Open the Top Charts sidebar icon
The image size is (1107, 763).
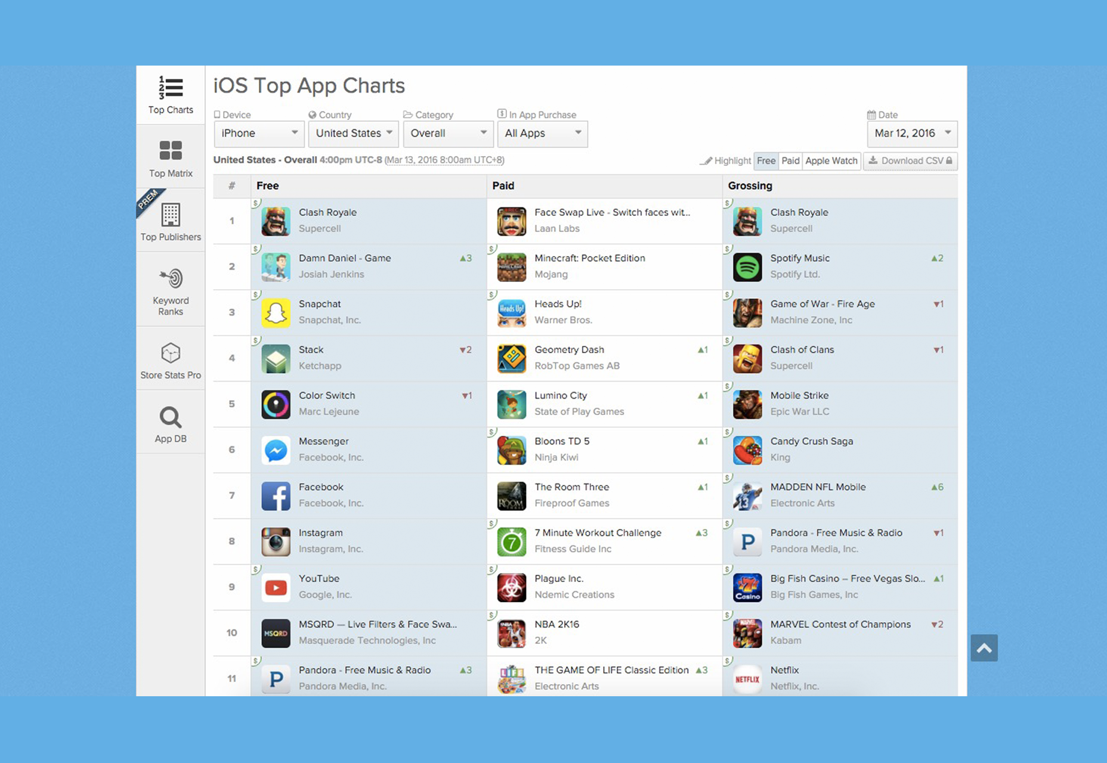click(x=171, y=88)
